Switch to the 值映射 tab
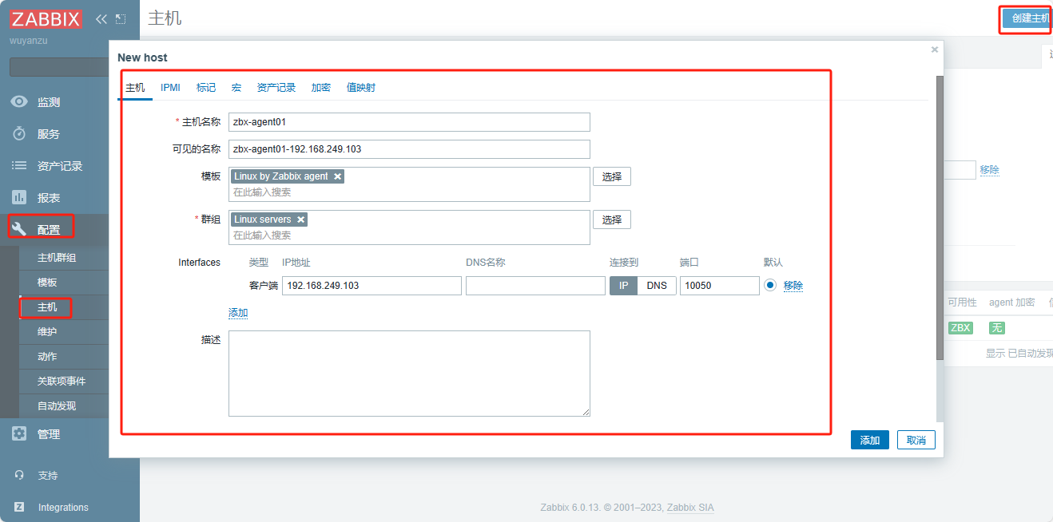Image resolution: width=1053 pixels, height=522 pixels. tap(361, 88)
